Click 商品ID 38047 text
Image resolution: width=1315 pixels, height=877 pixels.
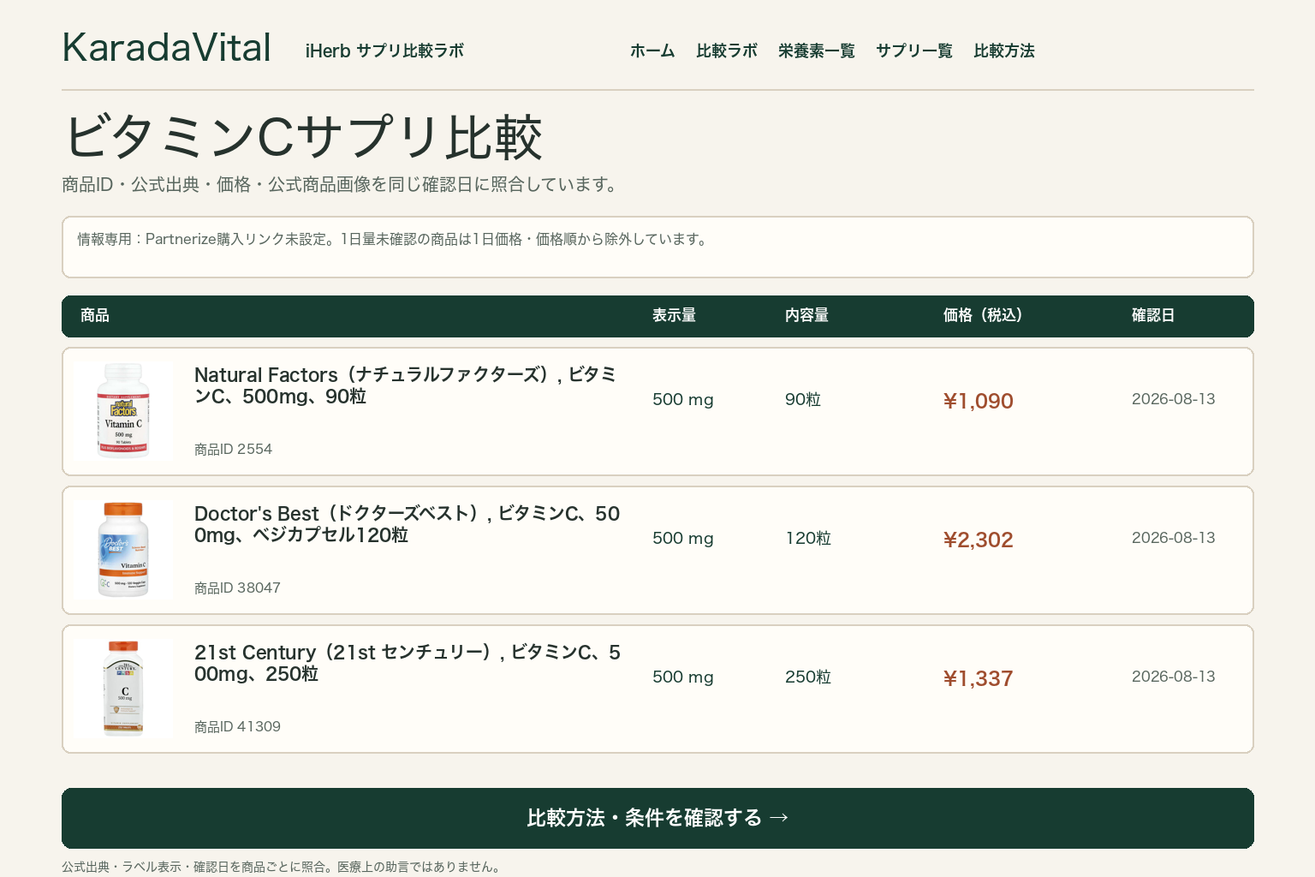pyautogui.click(x=237, y=588)
